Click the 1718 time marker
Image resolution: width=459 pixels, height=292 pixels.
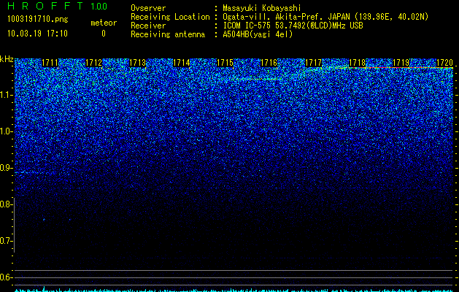(357, 63)
